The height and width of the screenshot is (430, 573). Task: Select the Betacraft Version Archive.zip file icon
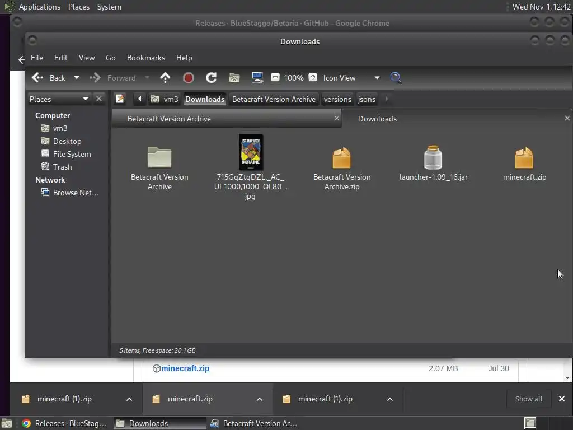(342, 157)
